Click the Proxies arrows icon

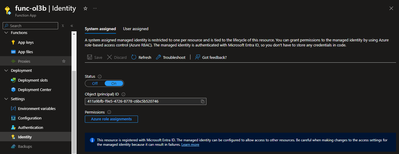tap(13, 61)
